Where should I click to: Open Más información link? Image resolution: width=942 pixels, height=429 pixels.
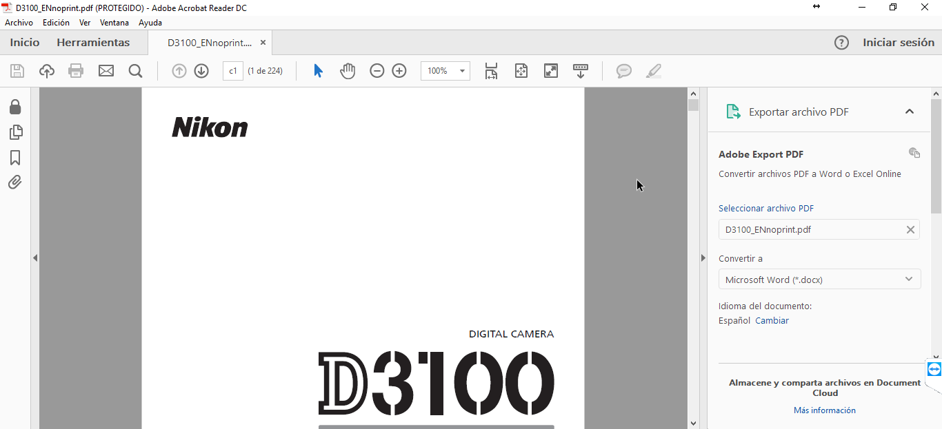point(825,410)
